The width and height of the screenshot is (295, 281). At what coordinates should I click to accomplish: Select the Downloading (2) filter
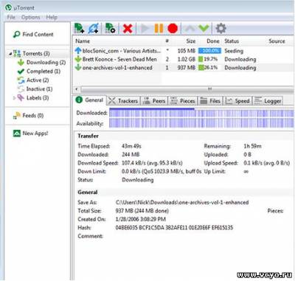point(41,63)
